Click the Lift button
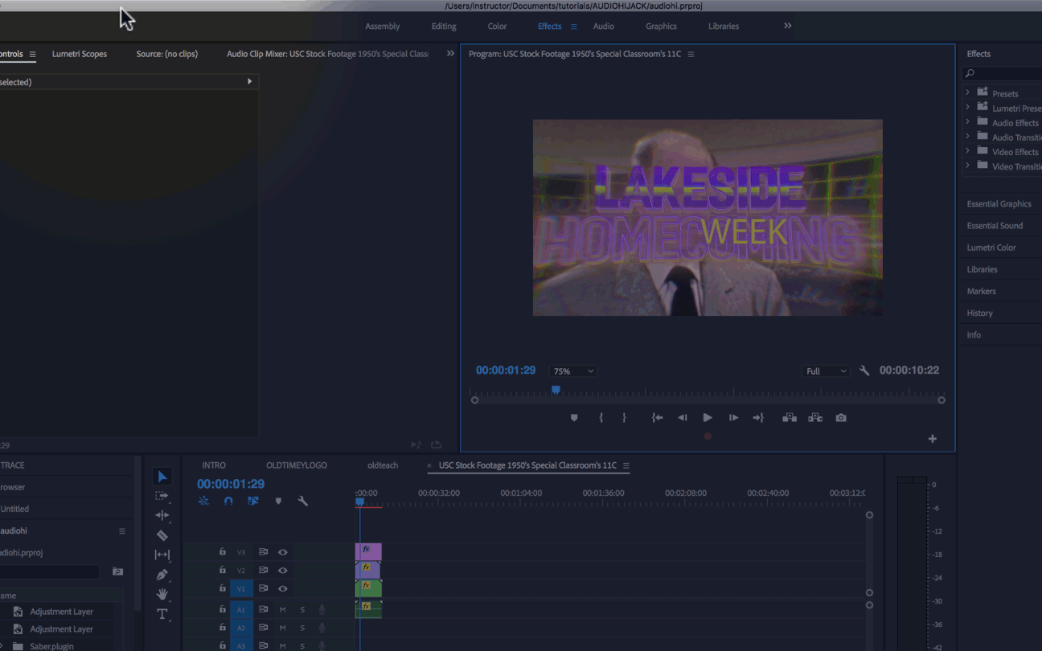Viewport: 1042px width, 651px height. [x=790, y=418]
